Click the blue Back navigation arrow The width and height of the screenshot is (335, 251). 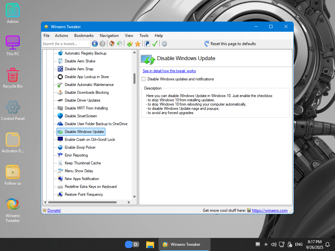click(95, 44)
